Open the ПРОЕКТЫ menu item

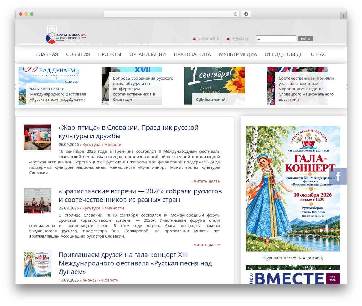(x=110, y=54)
